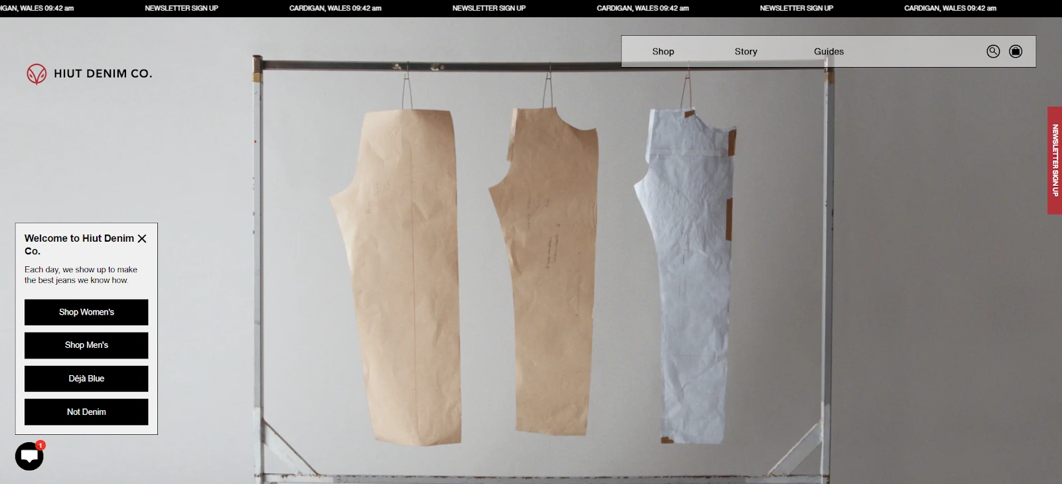Open the Shop menu
1062x484 pixels.
(663, 51)
